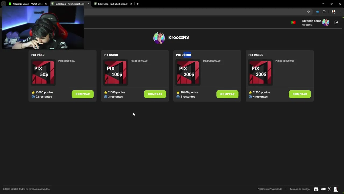Click the PIX 50$ product image
The width and height of the screenshot is (344, 194).
point(43,72)
